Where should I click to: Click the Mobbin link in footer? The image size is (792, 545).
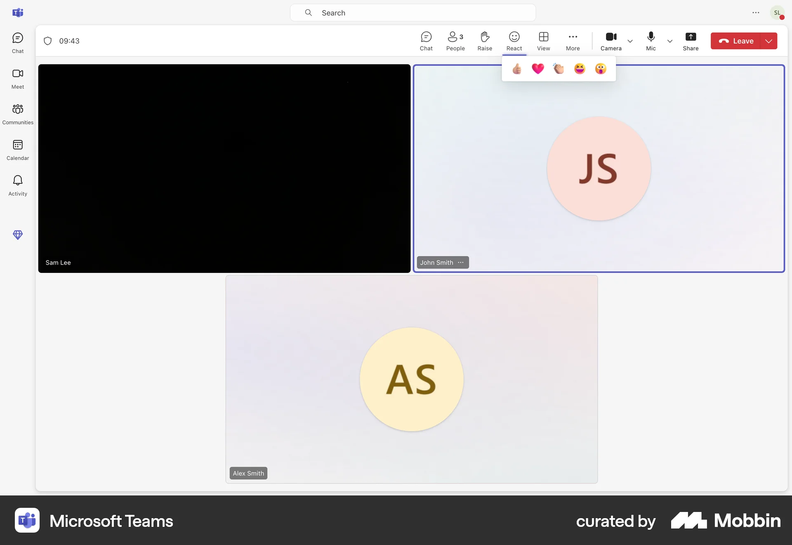click(x=726, y=521)
